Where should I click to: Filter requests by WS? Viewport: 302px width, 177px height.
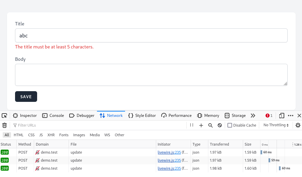coord(107,135)
